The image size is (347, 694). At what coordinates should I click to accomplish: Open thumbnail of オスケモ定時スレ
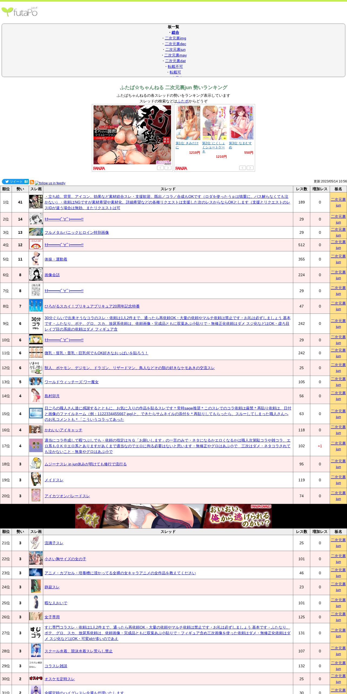(x=36, y=678)
